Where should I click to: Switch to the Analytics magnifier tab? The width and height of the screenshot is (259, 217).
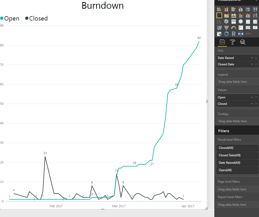pos(243,42)
